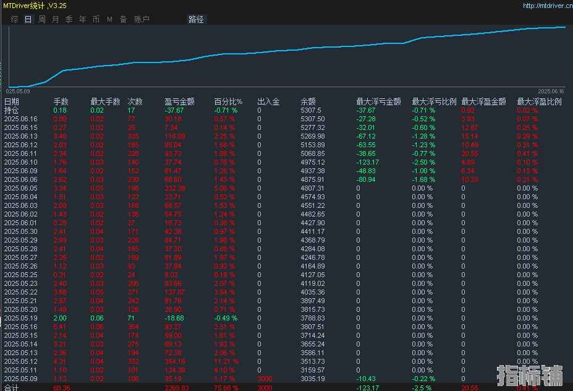Click the 百分比% column header
Viewport: 573px width, 391px height.
click(228, 101)
